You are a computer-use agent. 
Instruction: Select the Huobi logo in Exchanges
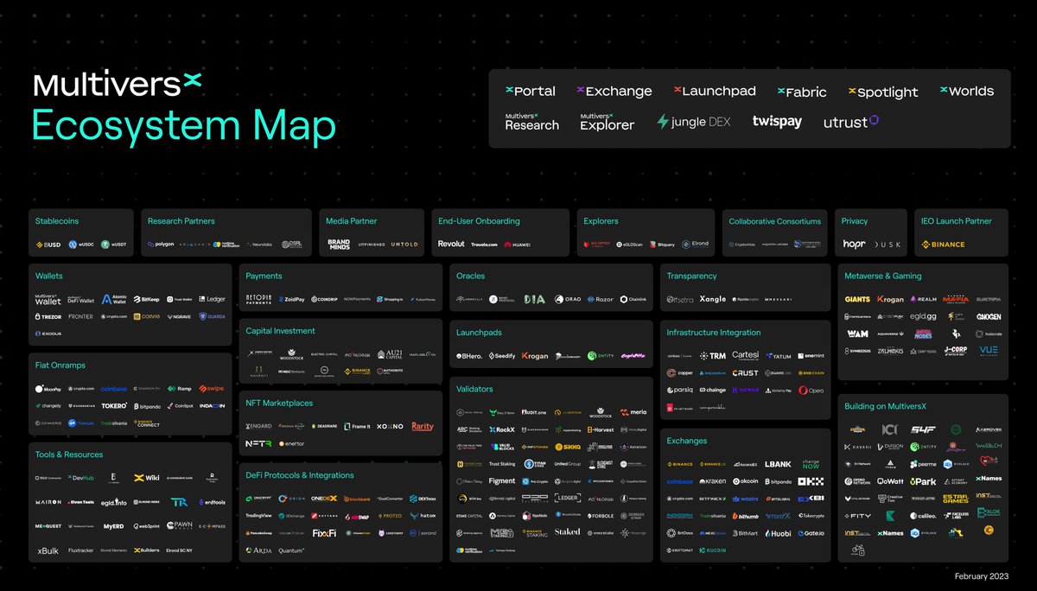coord(779,533)
